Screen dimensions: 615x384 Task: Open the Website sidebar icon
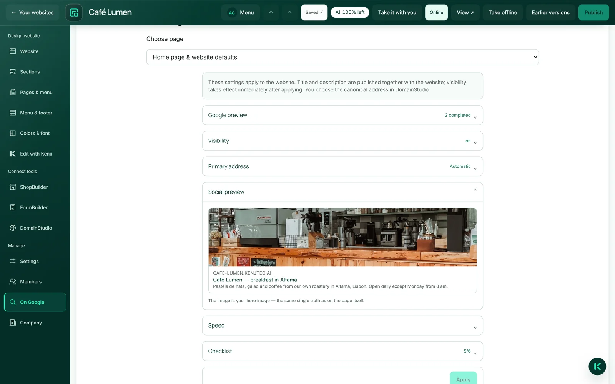coord(13,51)
